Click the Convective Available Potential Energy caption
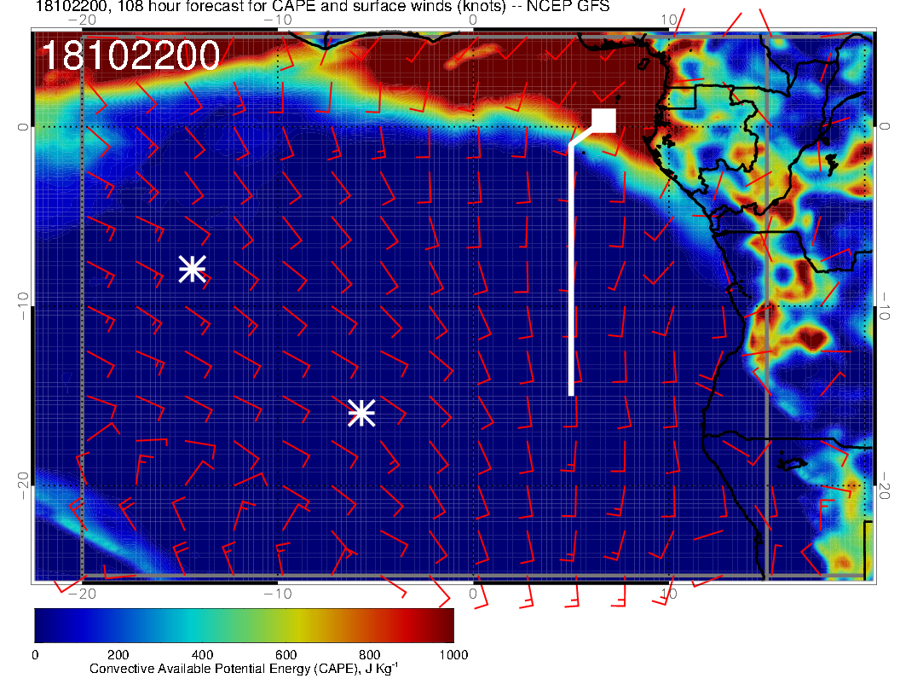Image resolution: width=900 pixels, height=696 pixels. 244,669
